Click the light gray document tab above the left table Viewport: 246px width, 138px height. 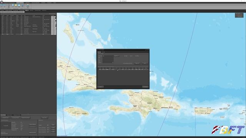click(12, 12)
